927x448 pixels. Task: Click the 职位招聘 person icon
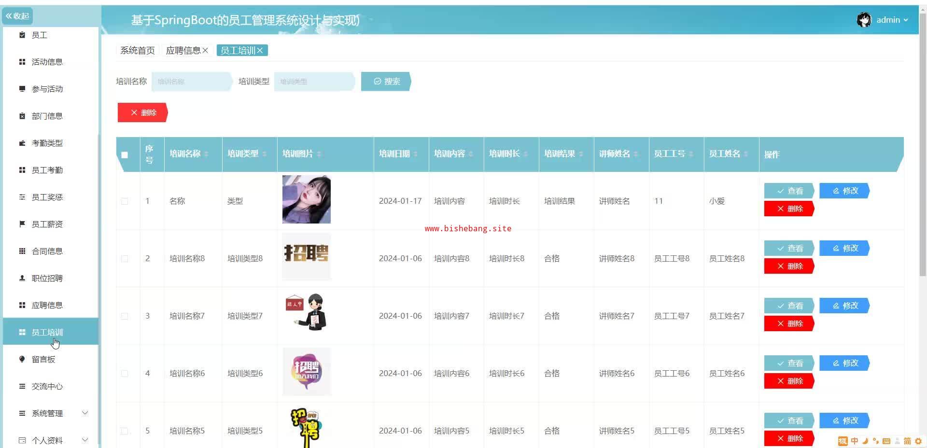22,278
